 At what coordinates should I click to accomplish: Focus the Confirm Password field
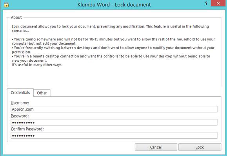pyautogui.click(x=114, y=136)
